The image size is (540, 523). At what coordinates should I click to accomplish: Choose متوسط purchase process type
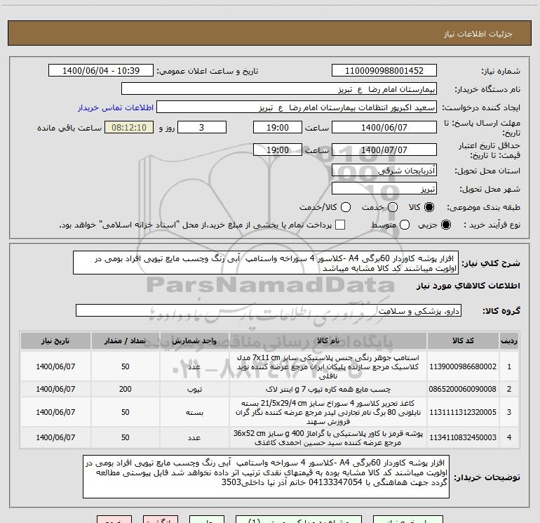pos(405,225)
